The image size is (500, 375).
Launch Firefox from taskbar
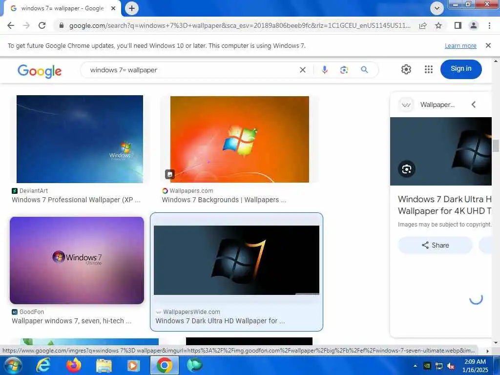[x=74, y=365]
